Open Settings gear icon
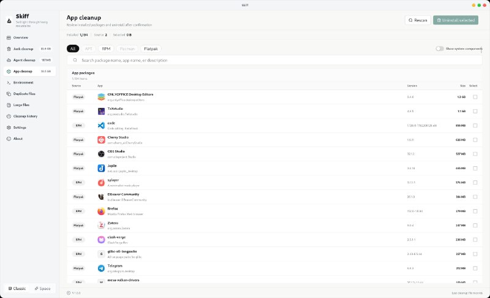490x298 pixels. (x=9, y=128)
